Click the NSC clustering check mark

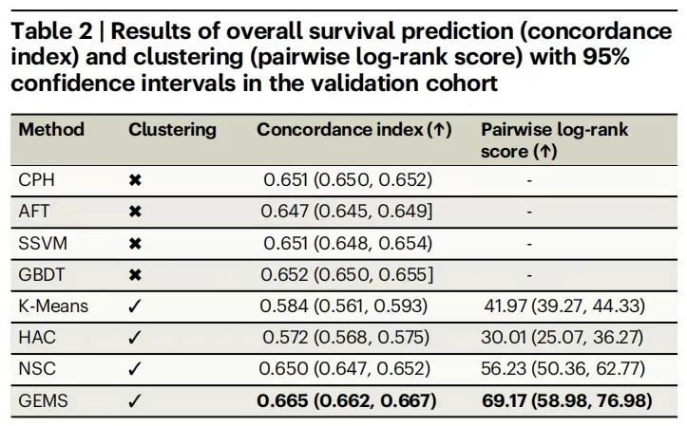point(135,368)
